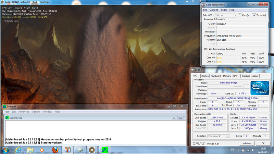Show hidden tray icons arrow
The image size is (274, 154).
(x=238, y=150)
